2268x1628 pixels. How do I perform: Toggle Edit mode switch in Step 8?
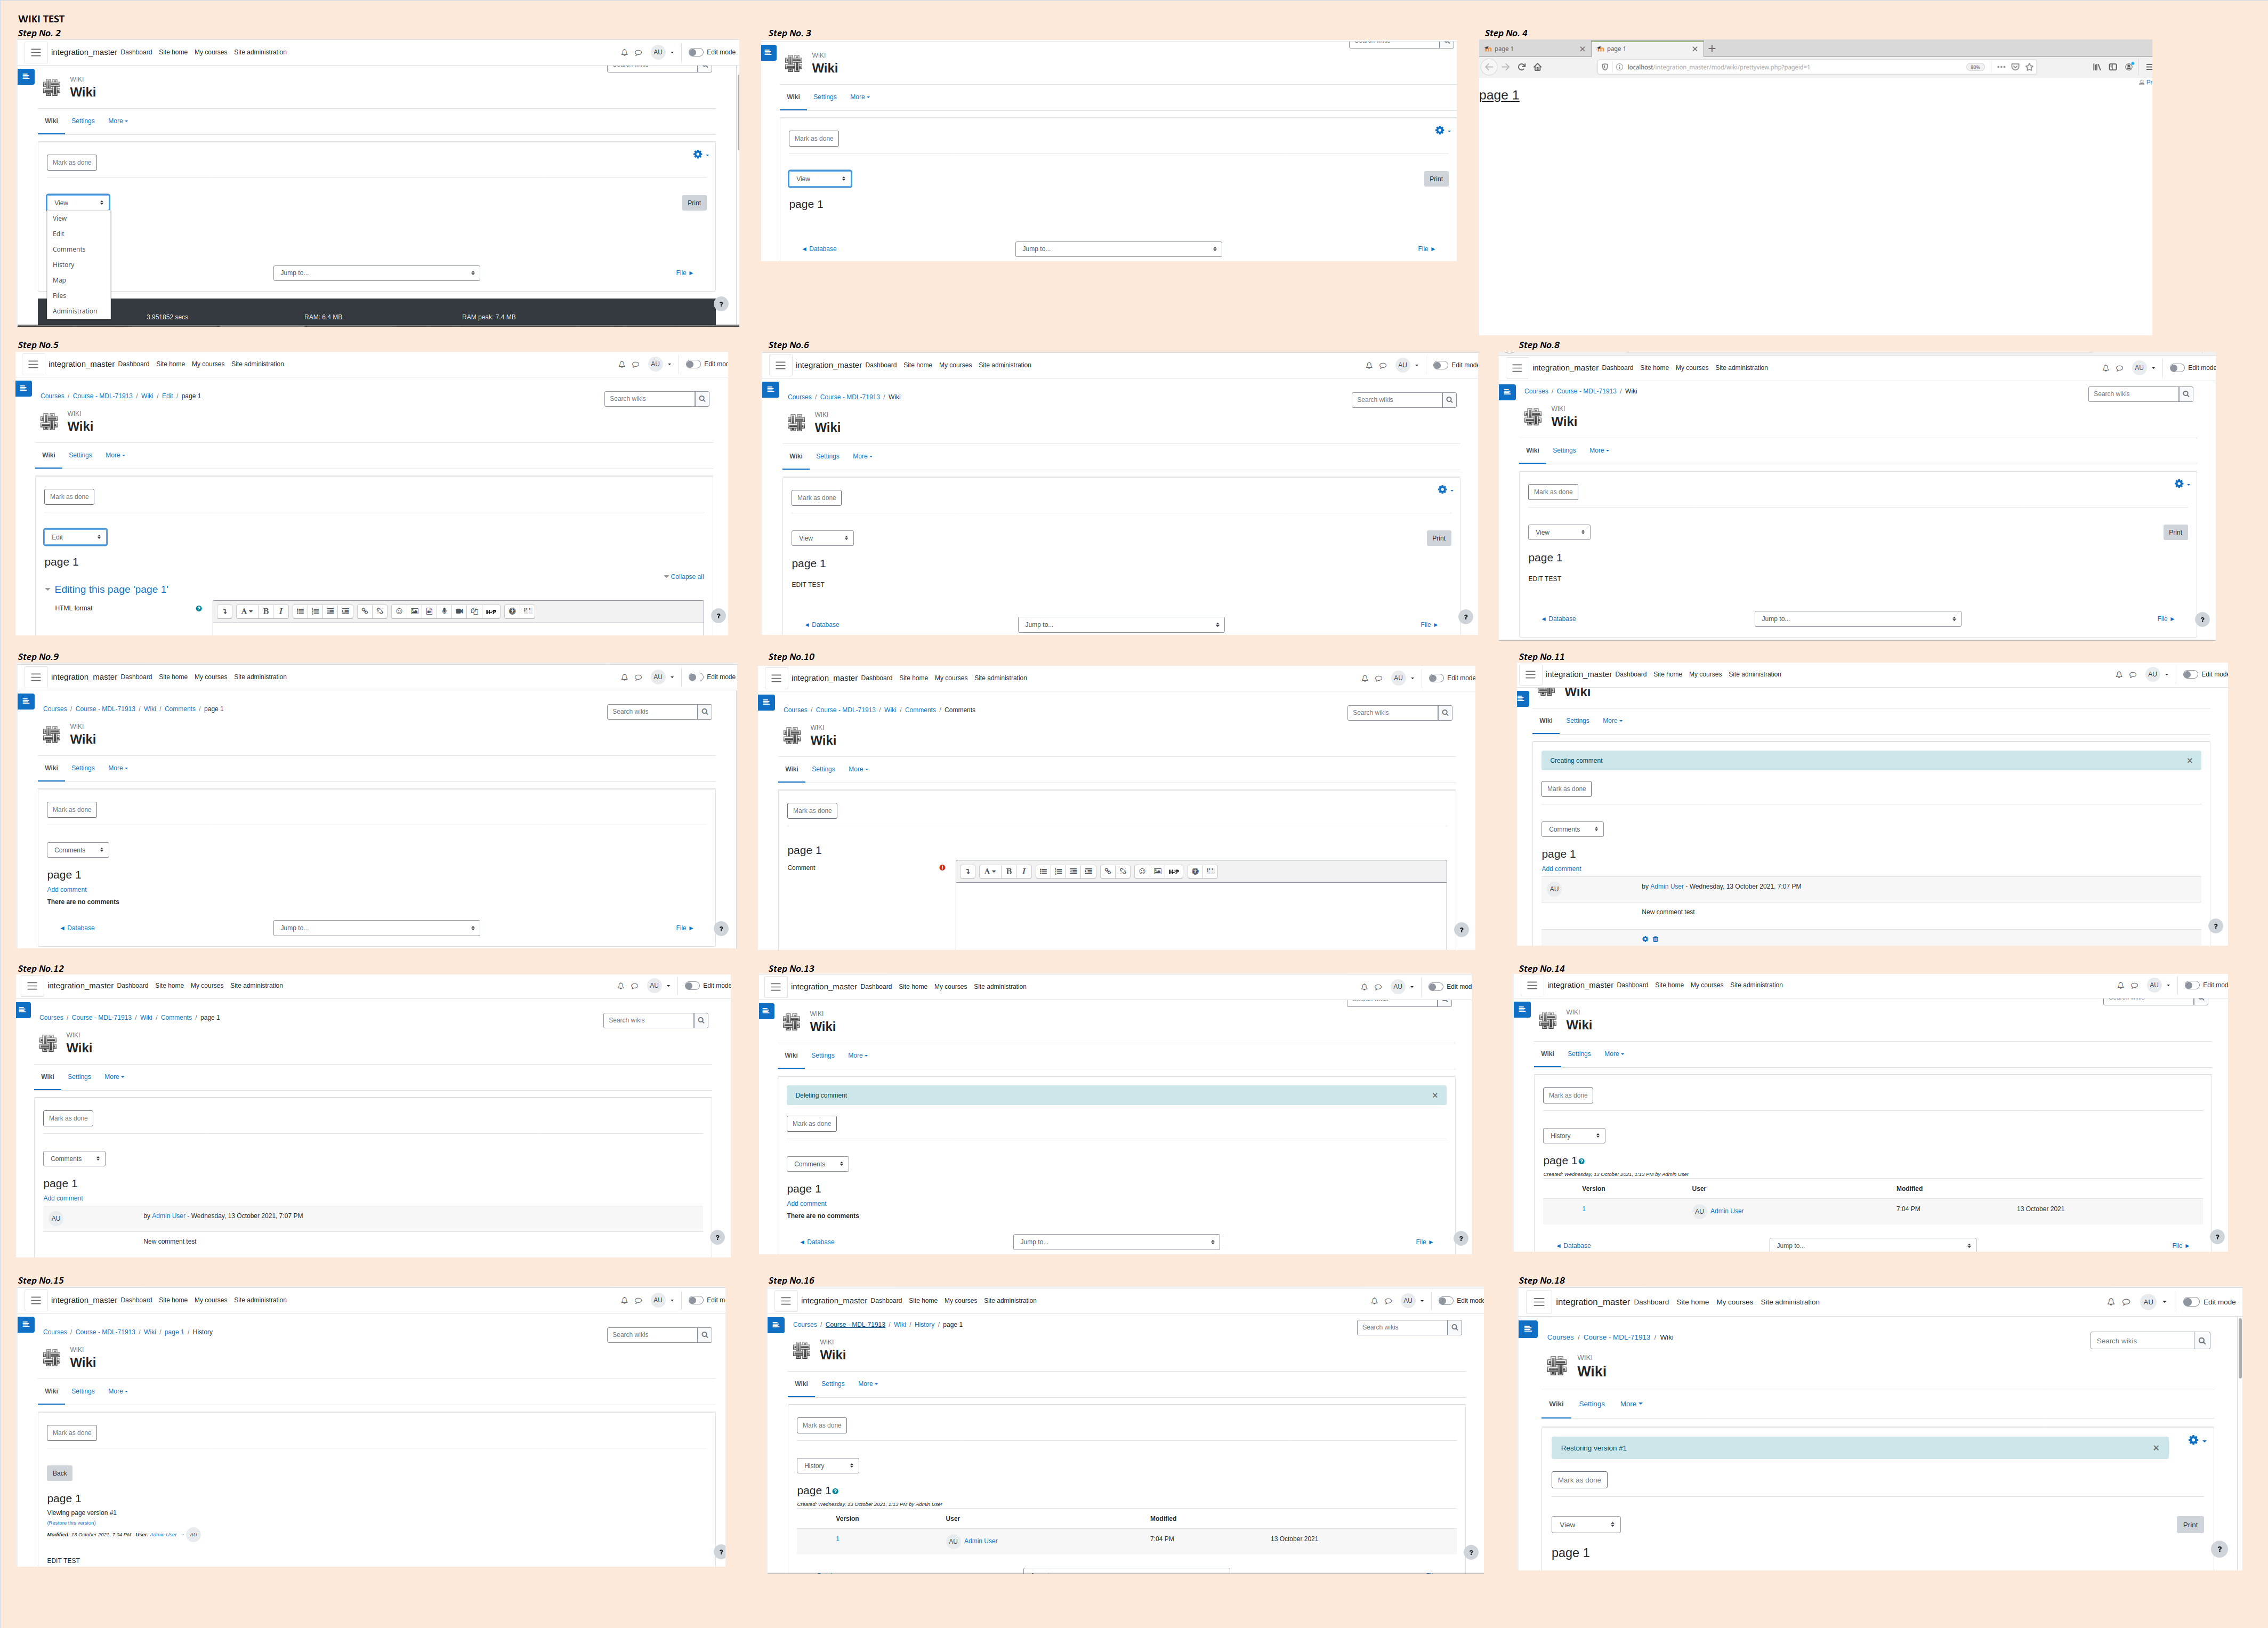(x=2176, y=368)
